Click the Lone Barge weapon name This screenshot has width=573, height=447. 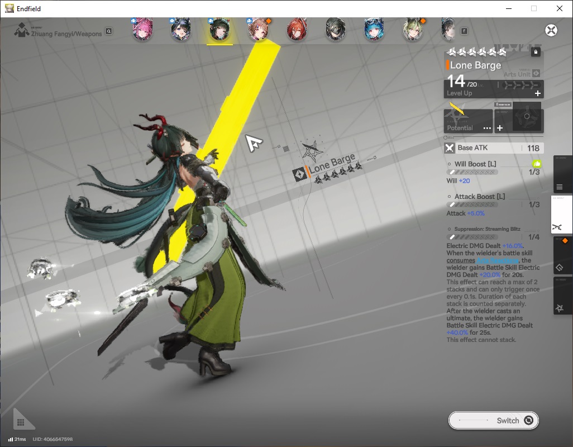pos(475,65)
